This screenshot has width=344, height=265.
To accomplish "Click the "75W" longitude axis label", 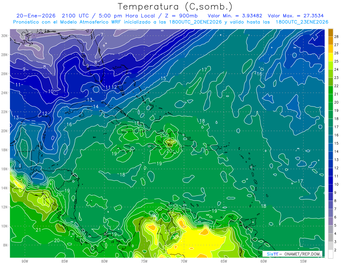I will pyautogui.click(x=144, y=262).
